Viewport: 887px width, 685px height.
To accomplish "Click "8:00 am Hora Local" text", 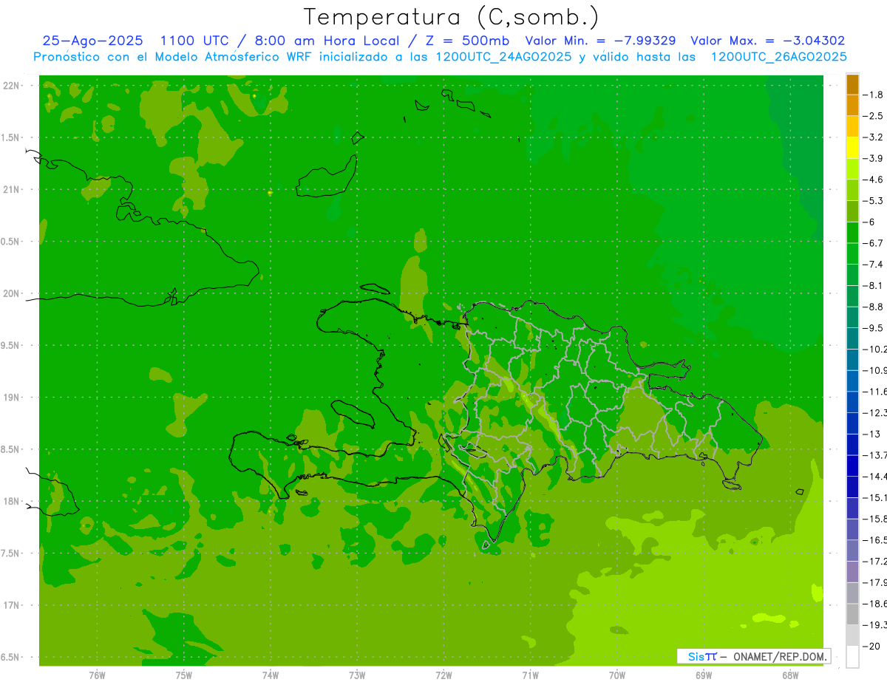I will point(327,41).
